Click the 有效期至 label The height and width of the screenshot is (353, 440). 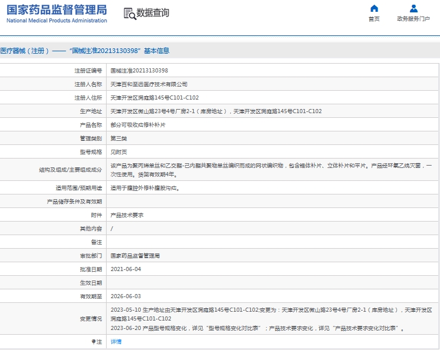point(91,296)
